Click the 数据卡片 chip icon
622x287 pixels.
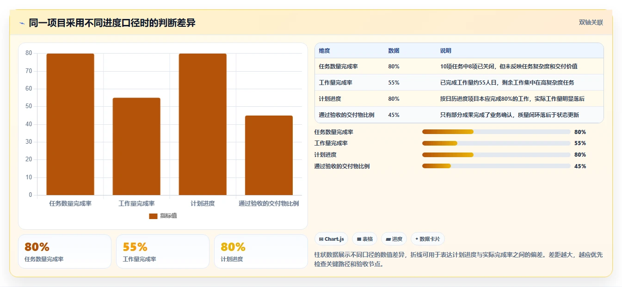[x=417, y=239]
